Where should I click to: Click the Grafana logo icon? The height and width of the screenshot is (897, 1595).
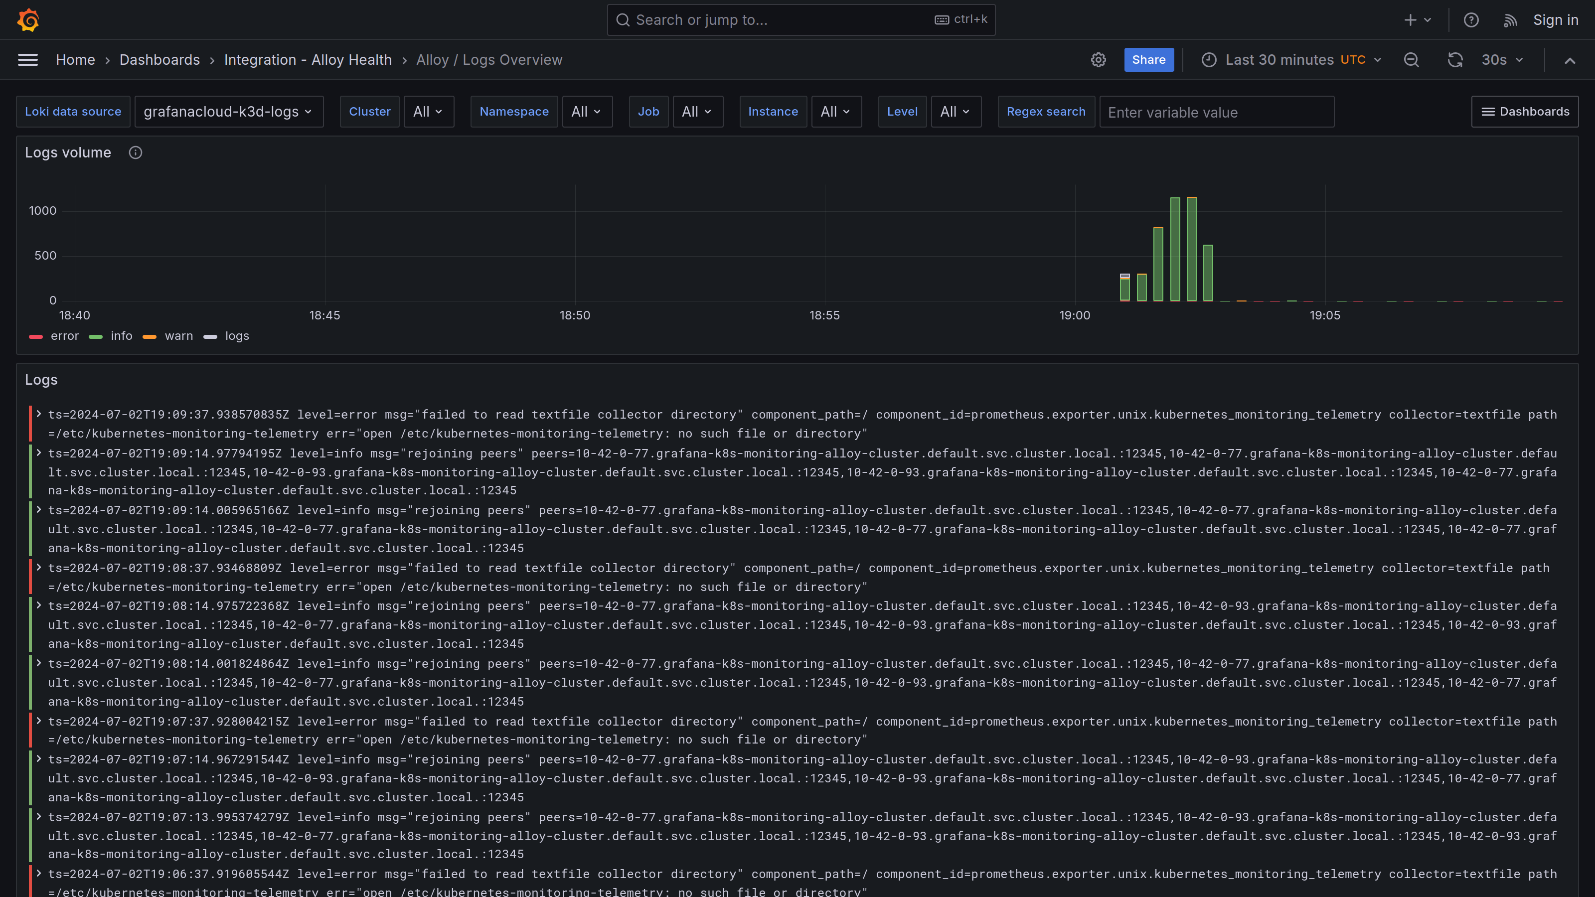pyautogui.click(x=28, y=20)
